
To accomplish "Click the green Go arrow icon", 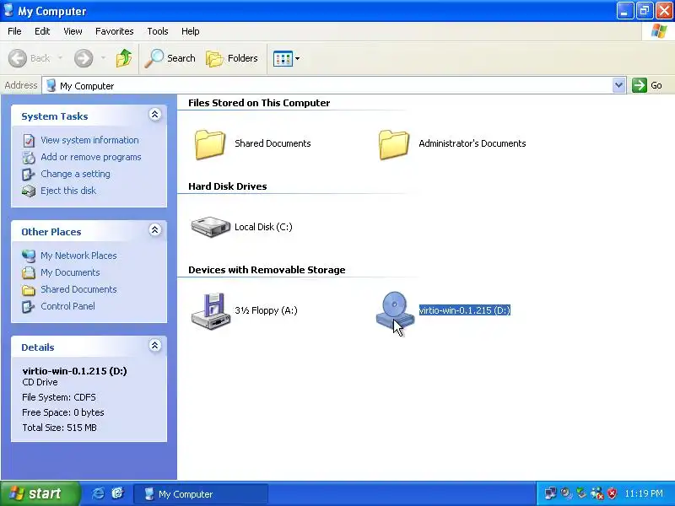I will 640,85.
